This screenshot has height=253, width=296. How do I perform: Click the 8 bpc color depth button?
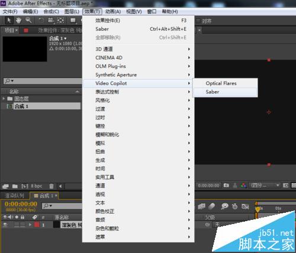[x=37, y=186]
